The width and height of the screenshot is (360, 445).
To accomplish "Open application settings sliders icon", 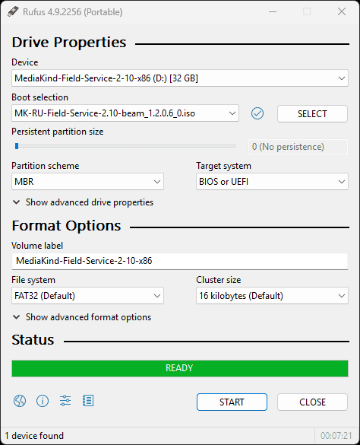I will tap(65, 401).
